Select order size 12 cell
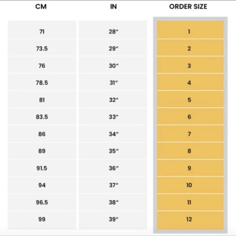The height and width of the screenshot is (236, 236). point(189,219)
